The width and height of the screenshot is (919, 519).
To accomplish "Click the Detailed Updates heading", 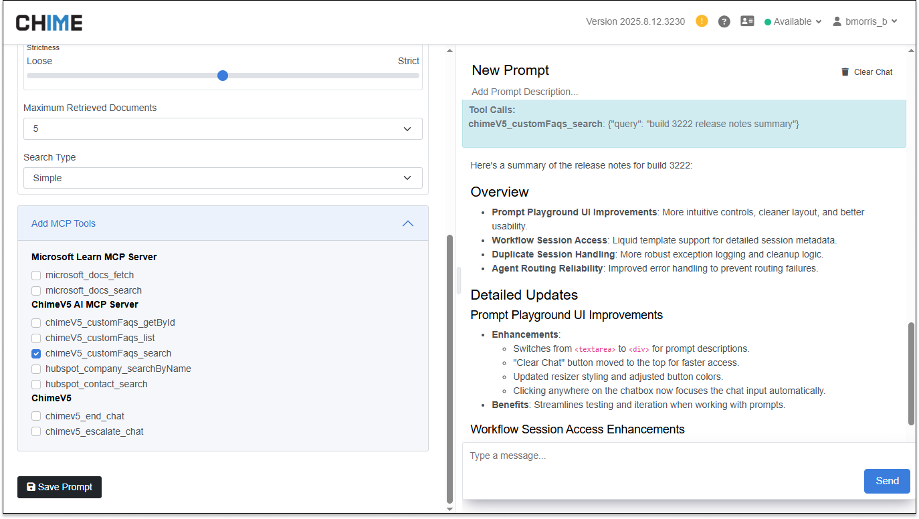I will click(524, 295).
